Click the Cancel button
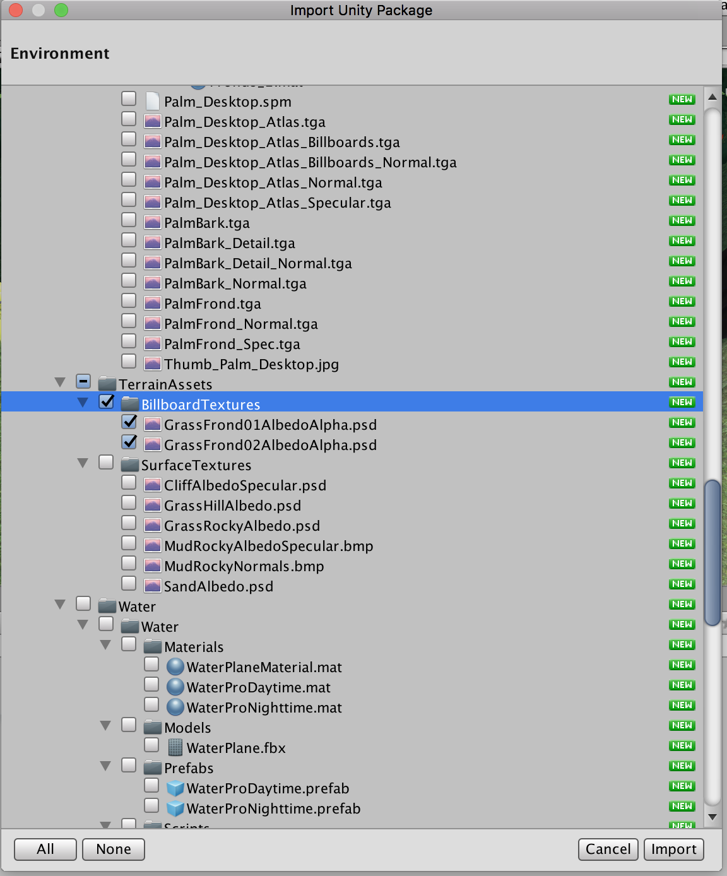727x876 pixels. pos(608,849)
